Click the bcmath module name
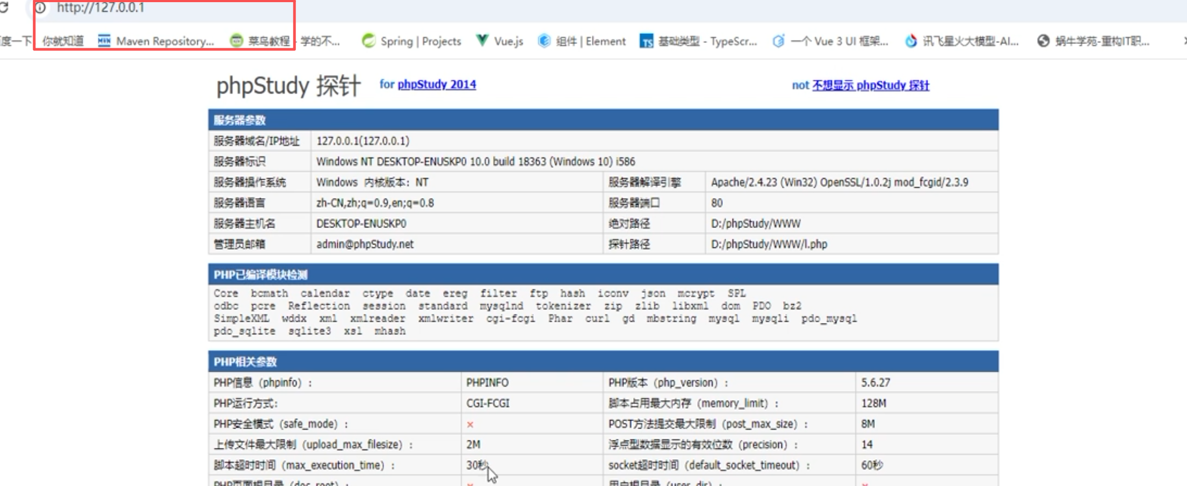Viewport: 1187px width, 486px height. 269,293
